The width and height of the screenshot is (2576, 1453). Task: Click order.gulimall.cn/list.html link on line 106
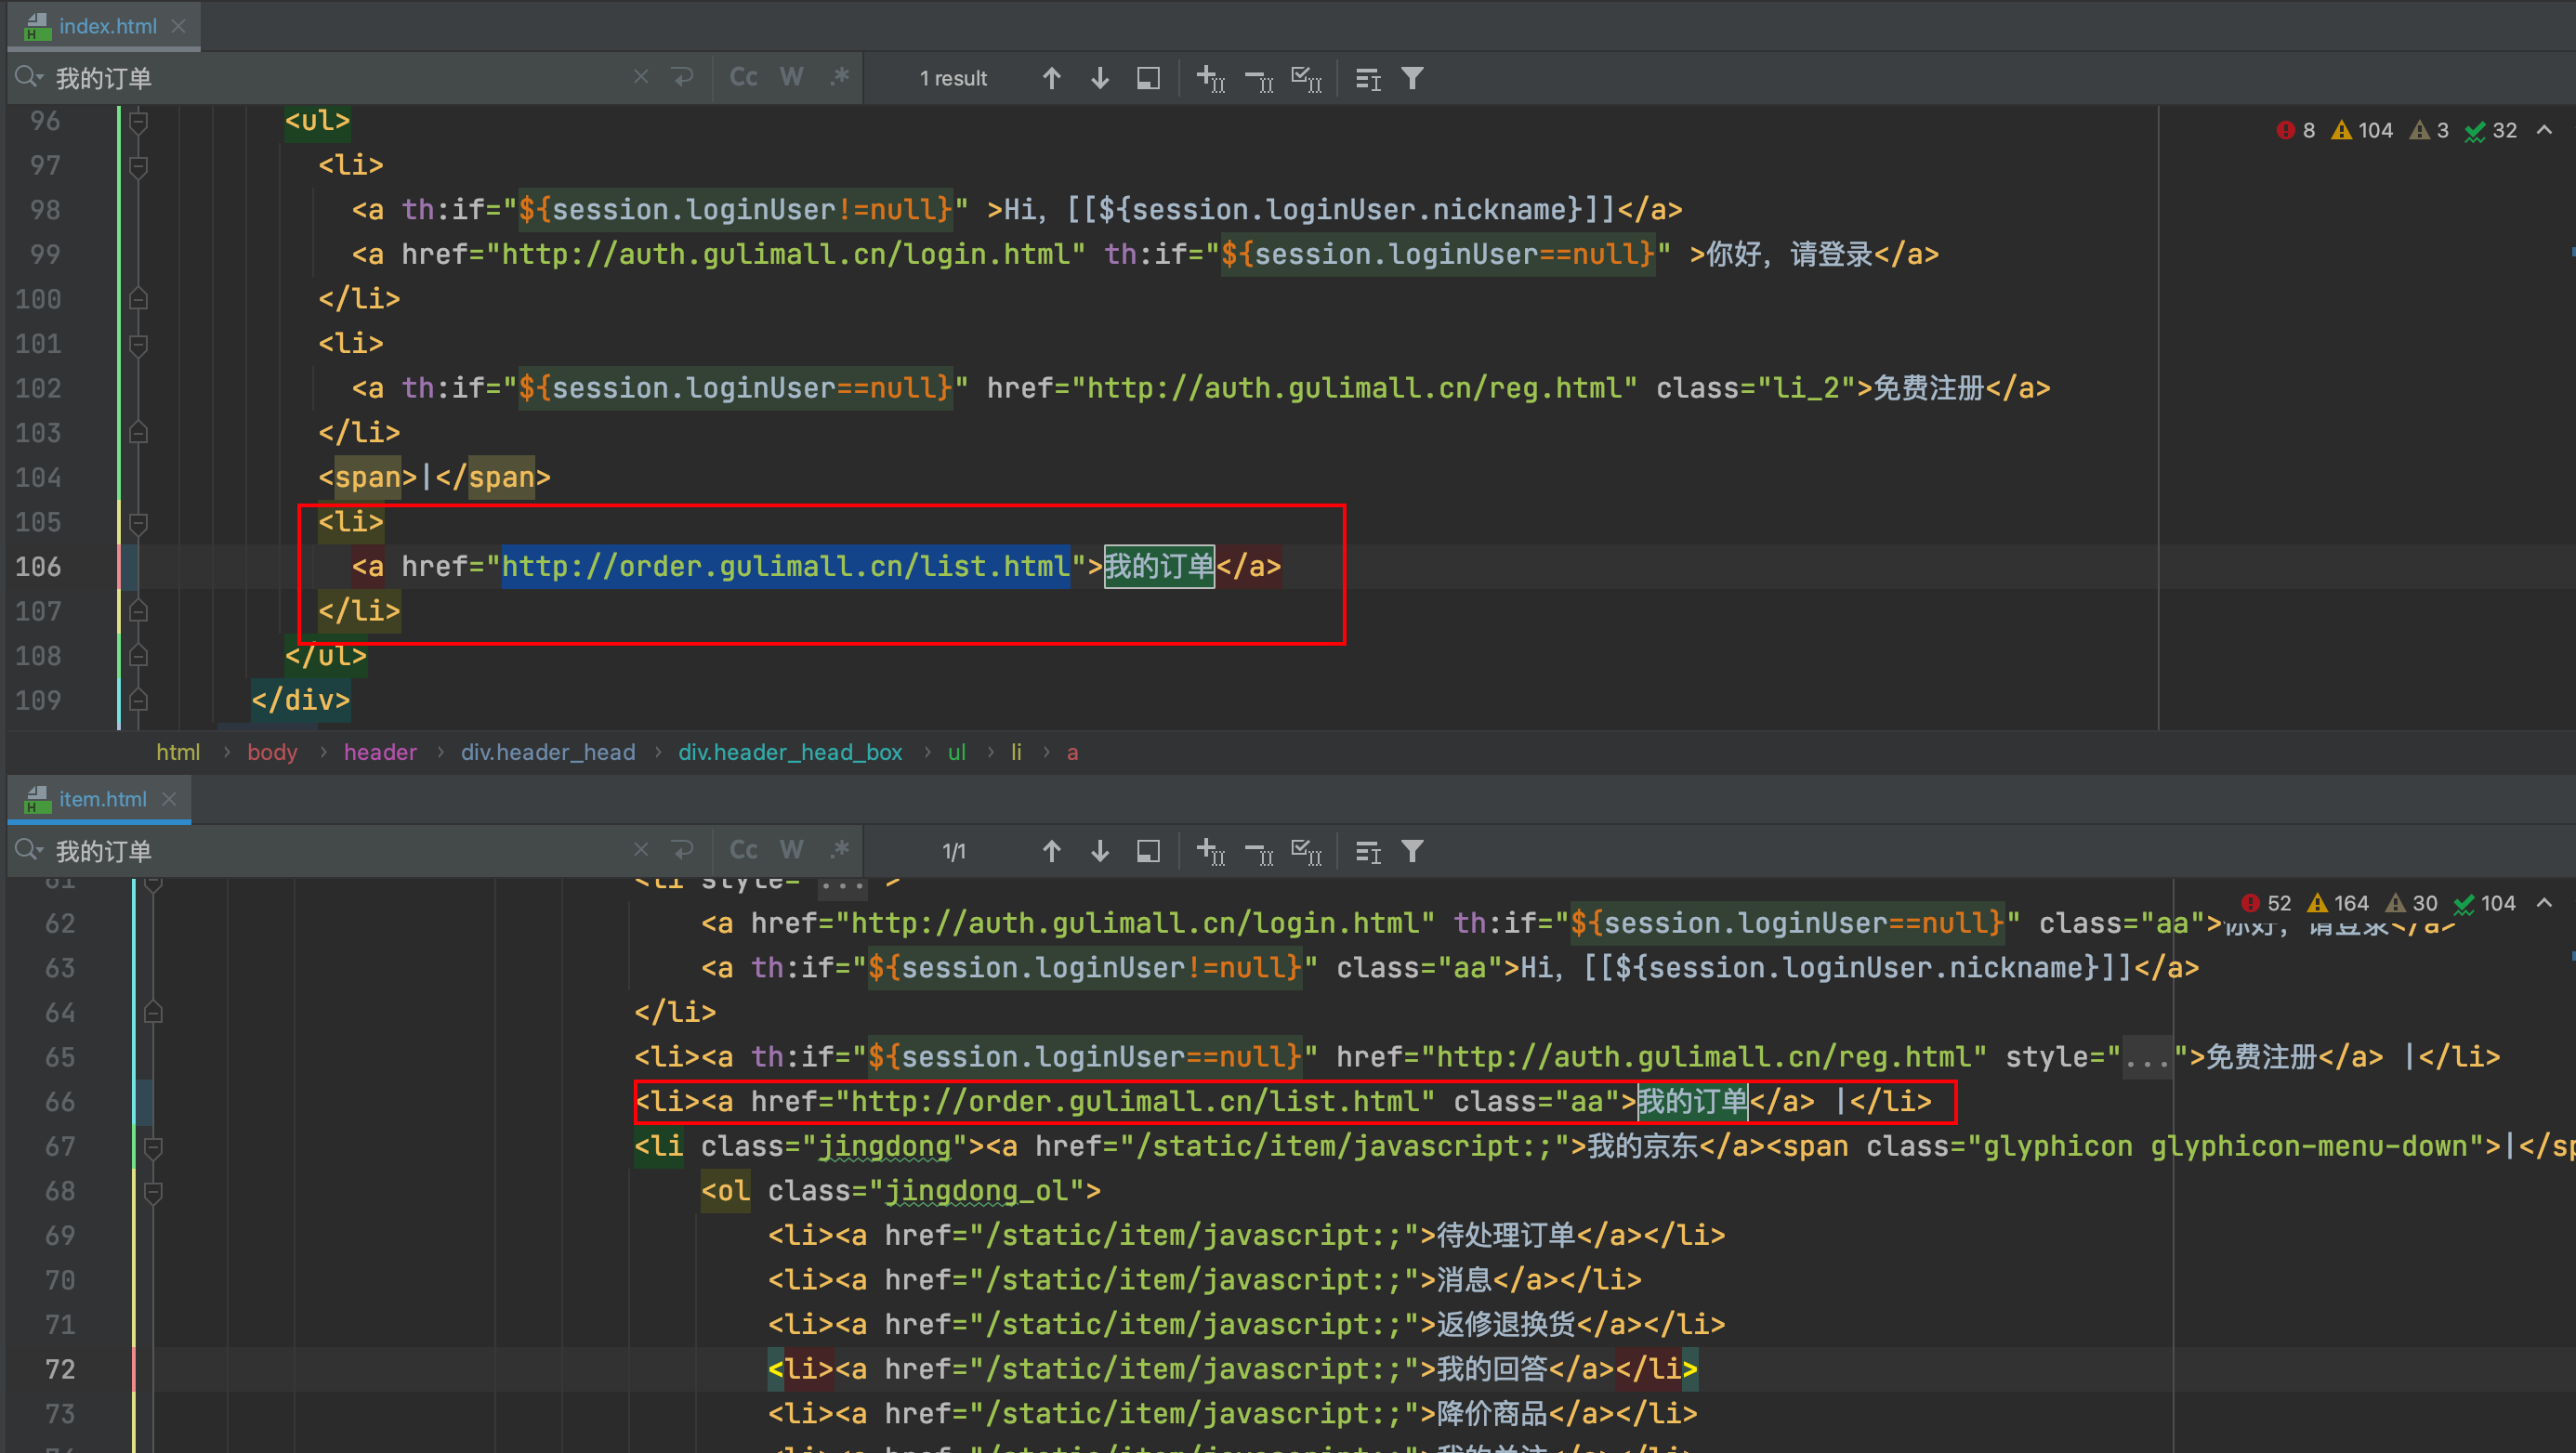[x=786, y=567]
